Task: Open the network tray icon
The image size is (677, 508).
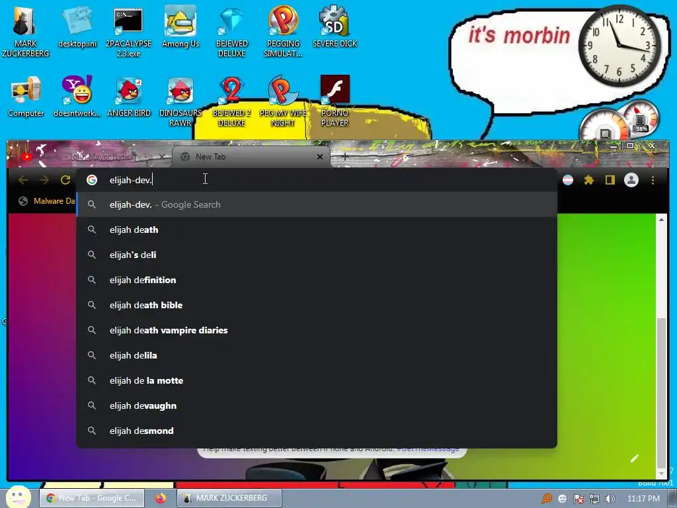Action: pos(594,499)
